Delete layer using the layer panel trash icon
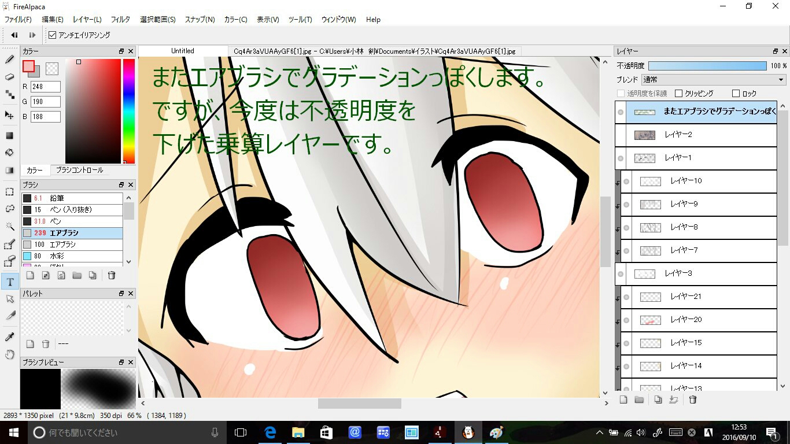Viewport: 790px width, 444px height. [693, 399]
